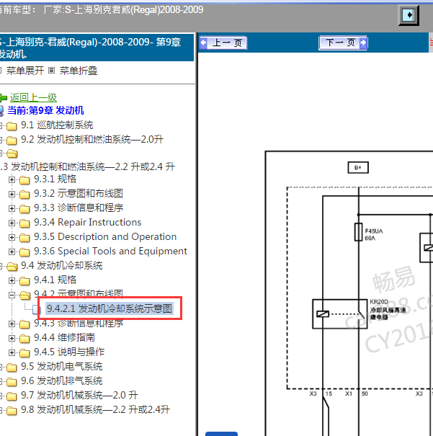Click folder icon of 9.8 发动机机械系统
433x436 pixels.
(x=12, y=411)
